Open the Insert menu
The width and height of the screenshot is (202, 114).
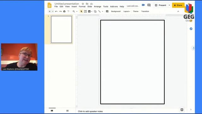(x=74, y=6)
